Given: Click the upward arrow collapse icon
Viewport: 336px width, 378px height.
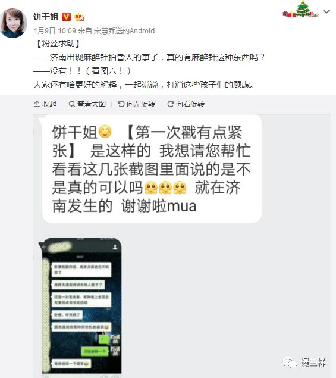Looking at the screenshot, I should click(x=37, y=104).
